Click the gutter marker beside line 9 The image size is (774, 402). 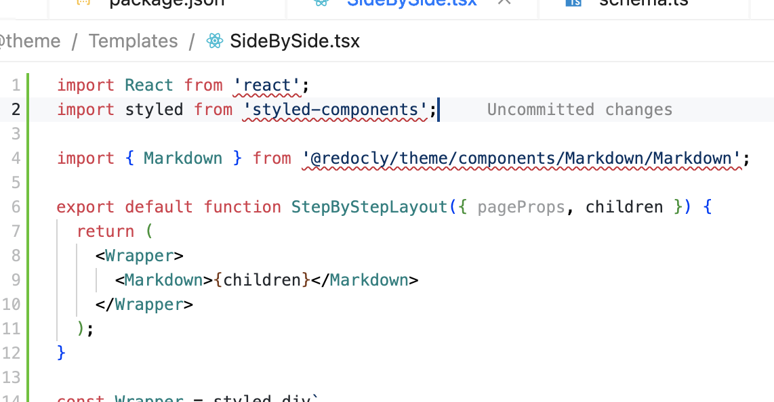(x=26, y=280)
